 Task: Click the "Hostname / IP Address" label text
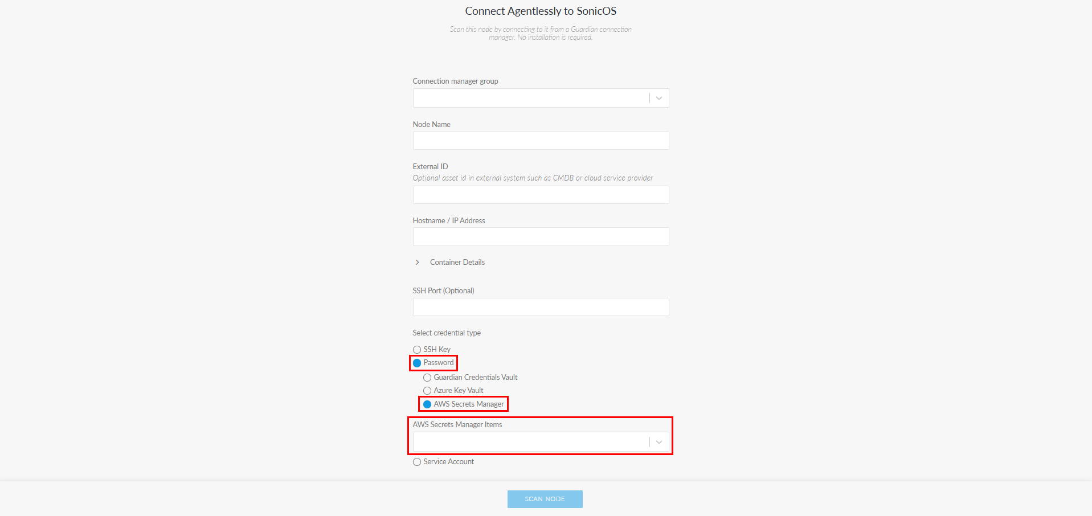click(448, 221)
